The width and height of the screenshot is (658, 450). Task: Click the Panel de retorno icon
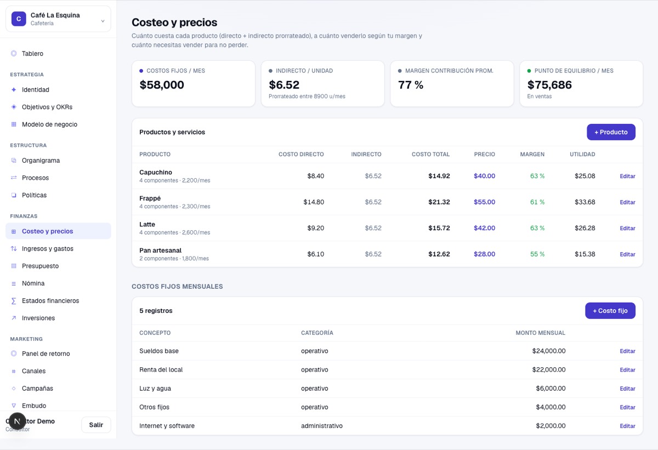click(14, 354)
